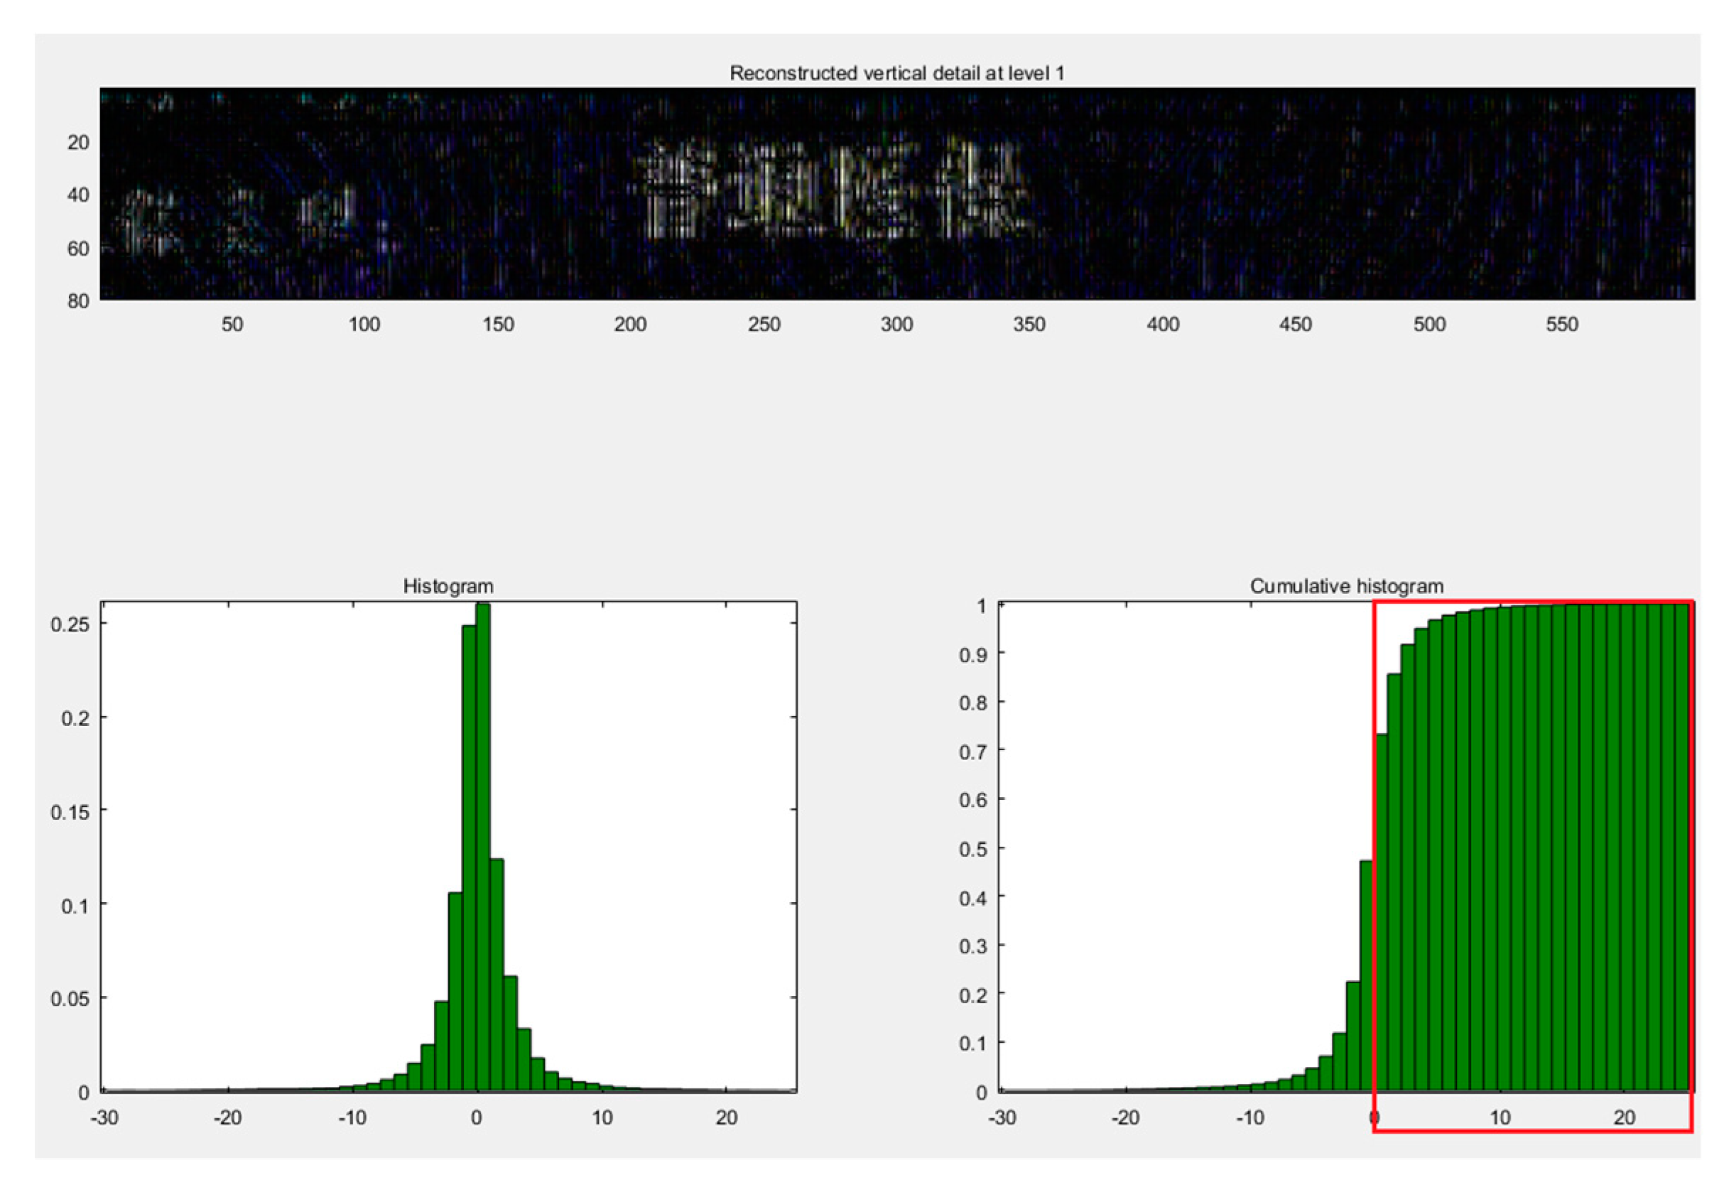Click the 300 x-axis tick under the image
This screenshot has width=1736, height=1192.
(896, 325)
